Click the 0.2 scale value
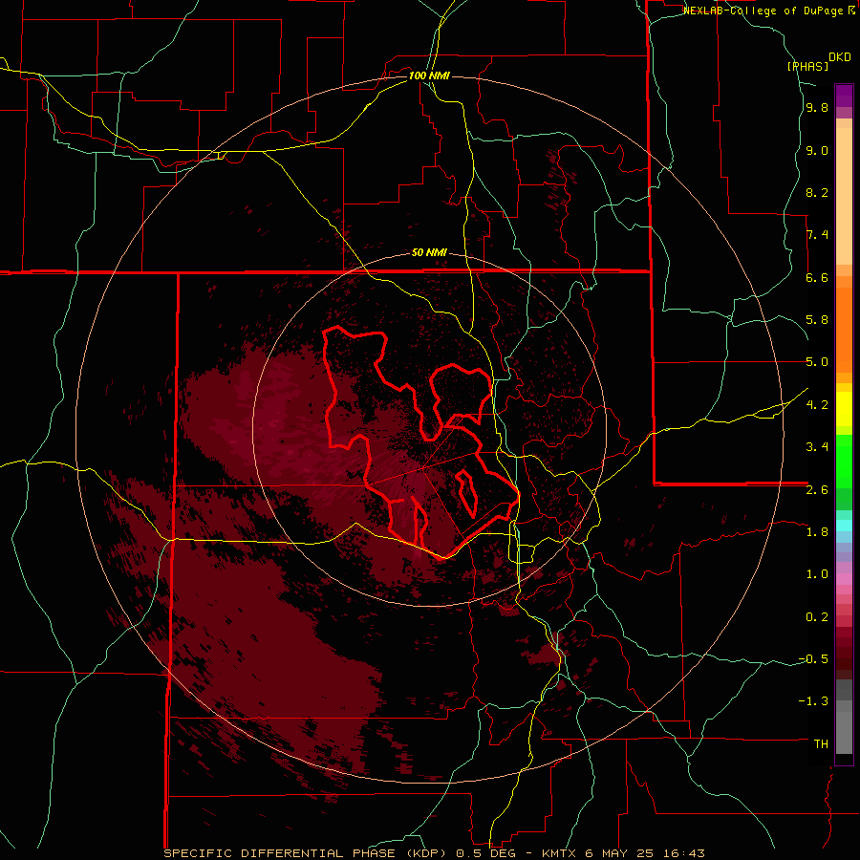 817,617
